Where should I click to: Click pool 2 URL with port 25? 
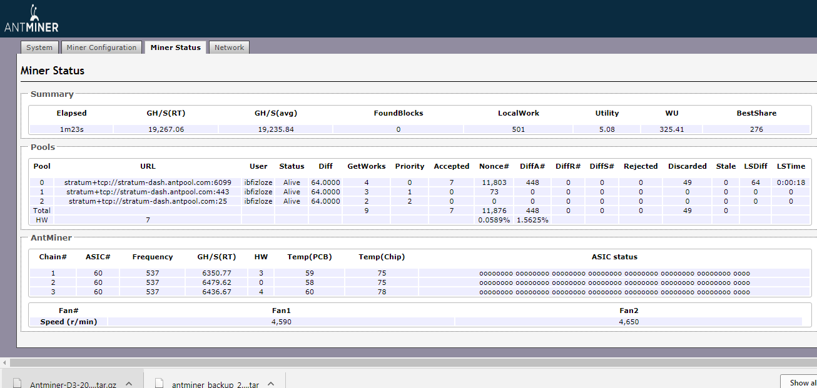(148, 201)
